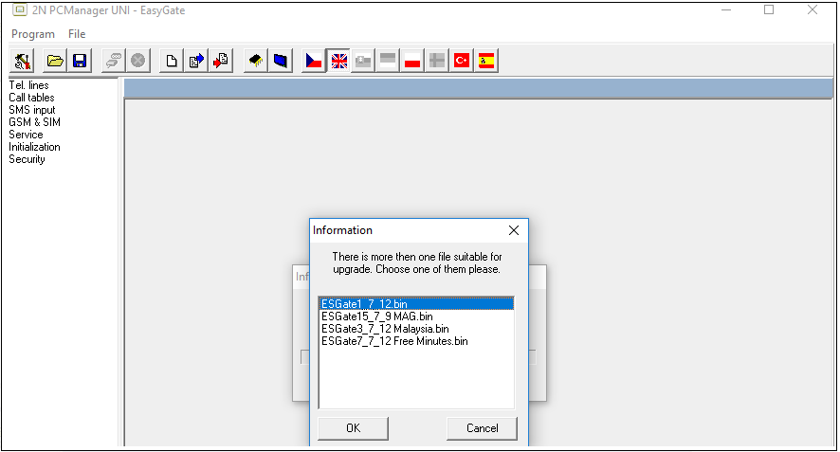Select Service in sidebar
Image resolution: width=840 pixels, height=452 pixels.
pyautogui.click(x=26, y=135)
